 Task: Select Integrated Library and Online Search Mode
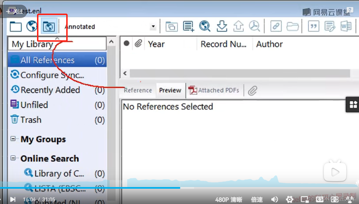48,26
